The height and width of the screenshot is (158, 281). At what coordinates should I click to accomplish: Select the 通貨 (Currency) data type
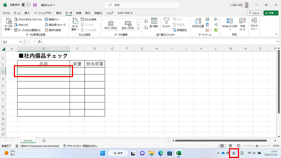[x=129, y=25]
